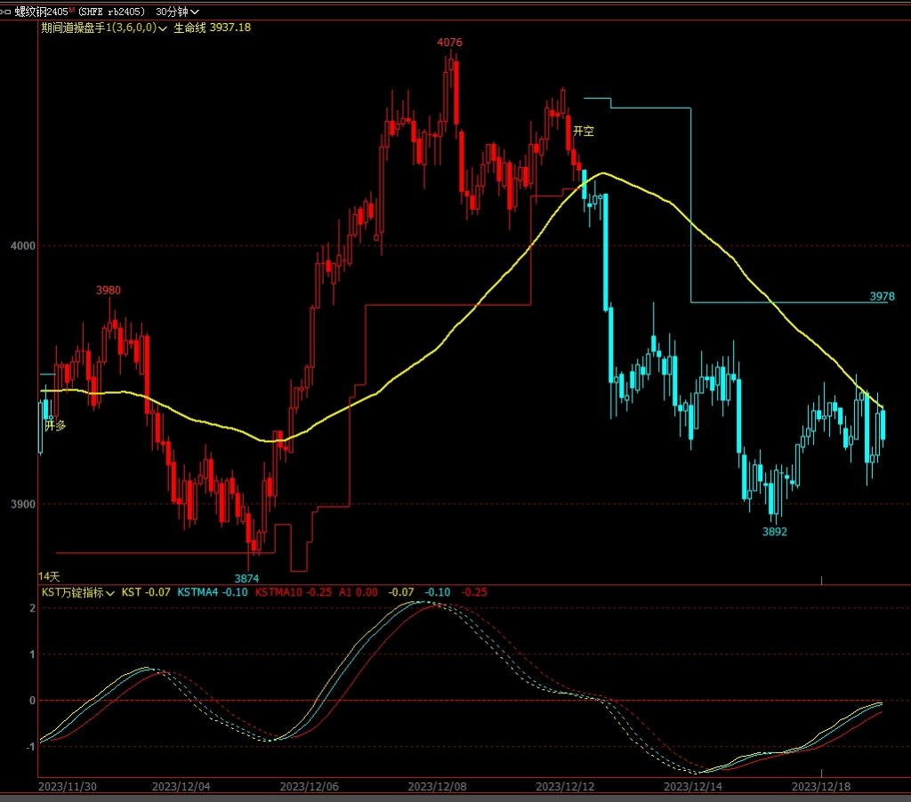The height and width of the screenshot is (802, 911).
Task: Click the 4000 price axis level
Action: click(22, 245)
